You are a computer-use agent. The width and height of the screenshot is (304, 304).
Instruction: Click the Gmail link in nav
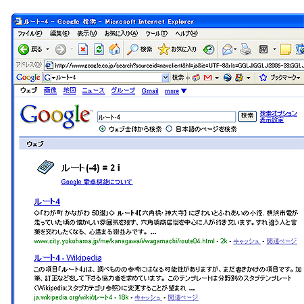(150, 91)
